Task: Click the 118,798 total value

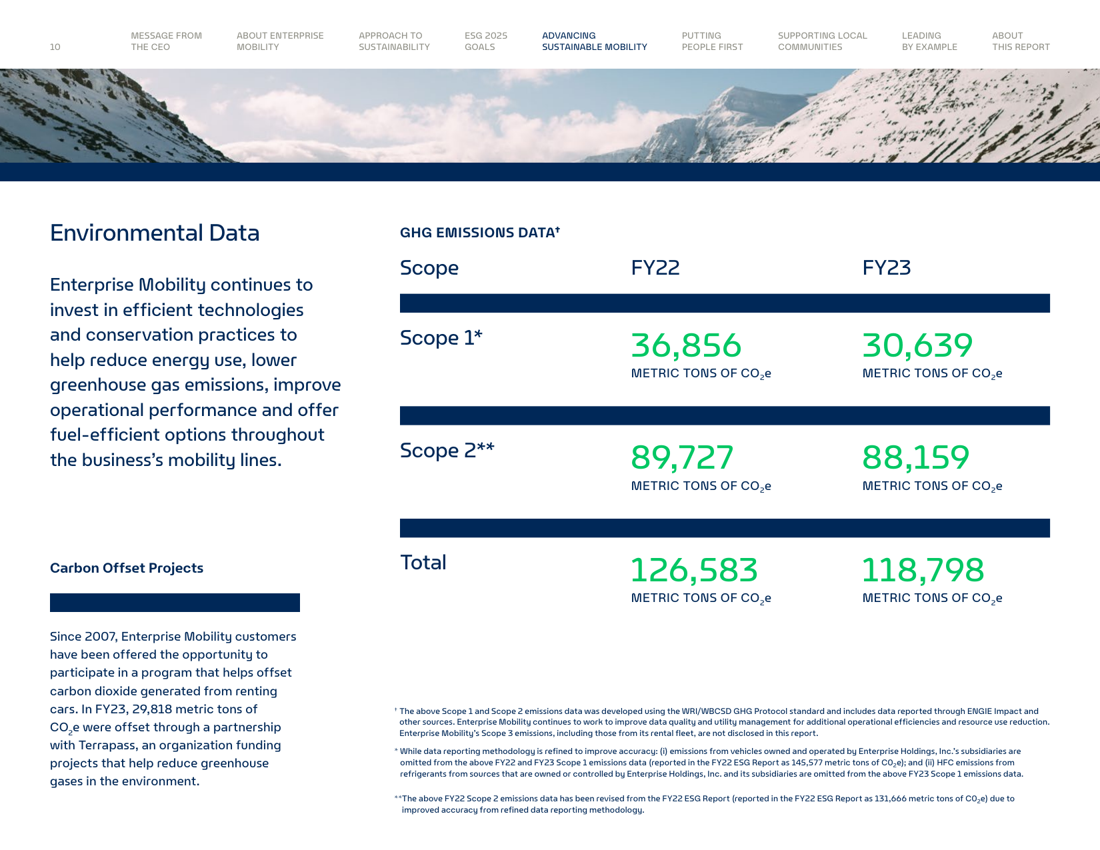Action: (x=923, y=570)
